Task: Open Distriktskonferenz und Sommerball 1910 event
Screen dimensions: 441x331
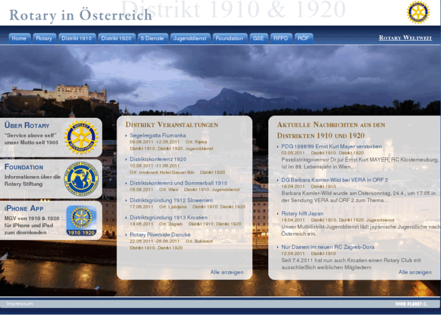Action: coord(178,183)
